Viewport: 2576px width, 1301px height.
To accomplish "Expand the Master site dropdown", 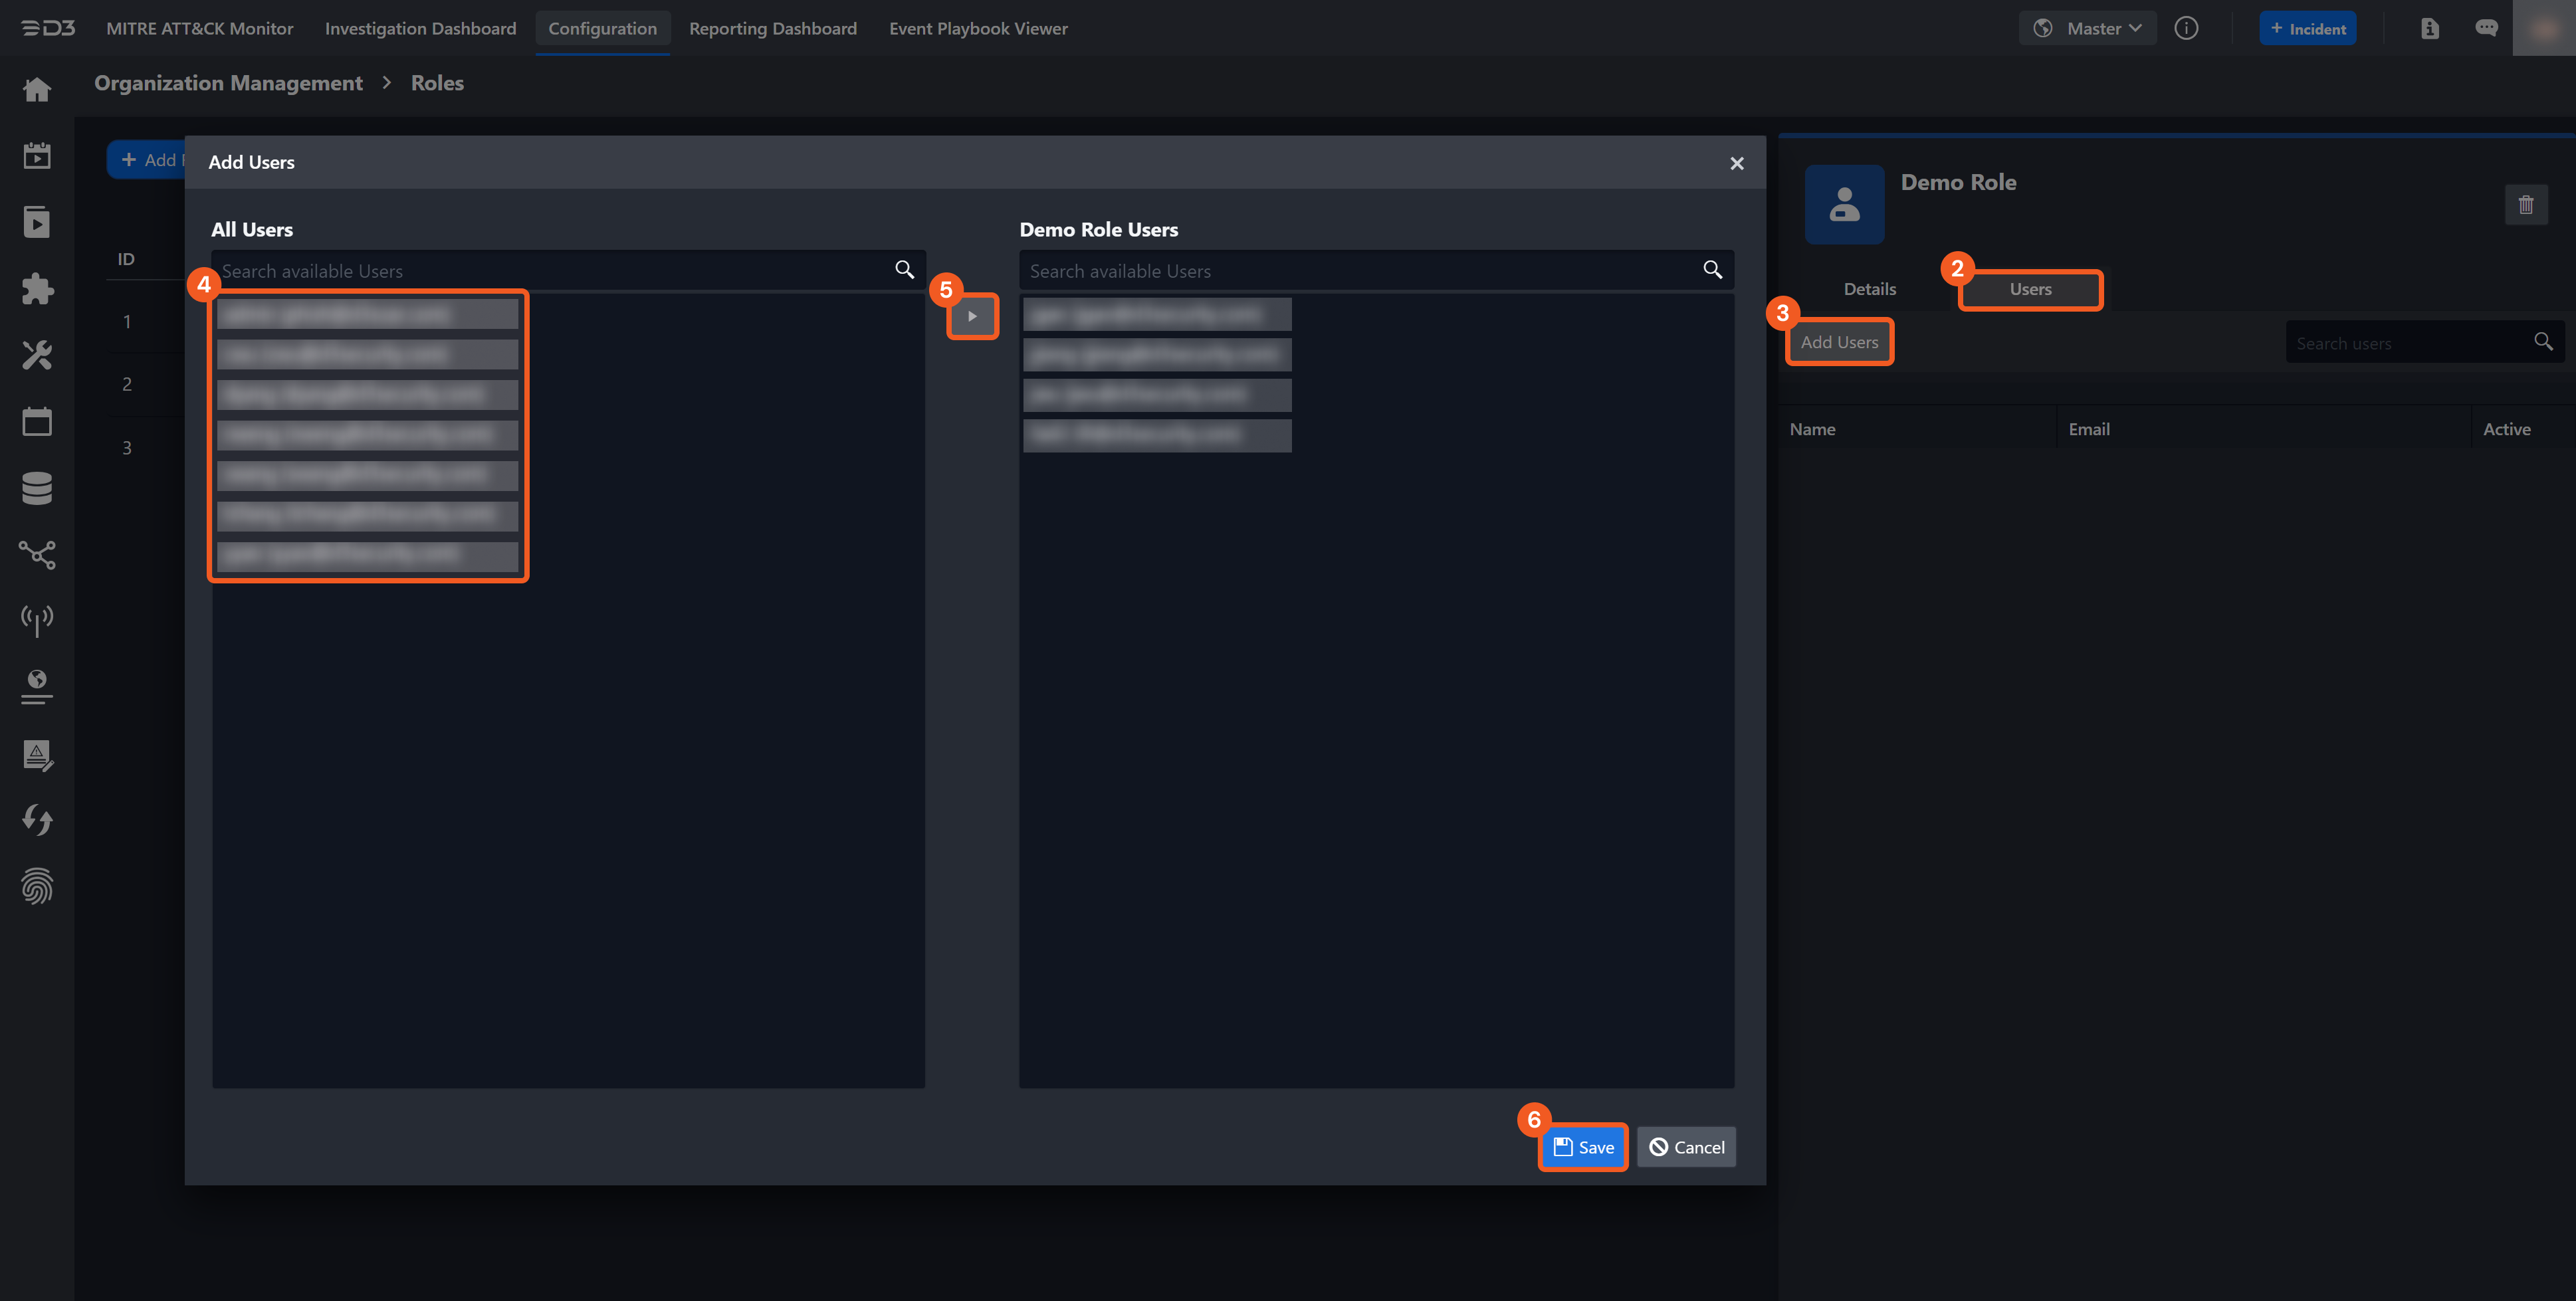I will pos(2088,28).
